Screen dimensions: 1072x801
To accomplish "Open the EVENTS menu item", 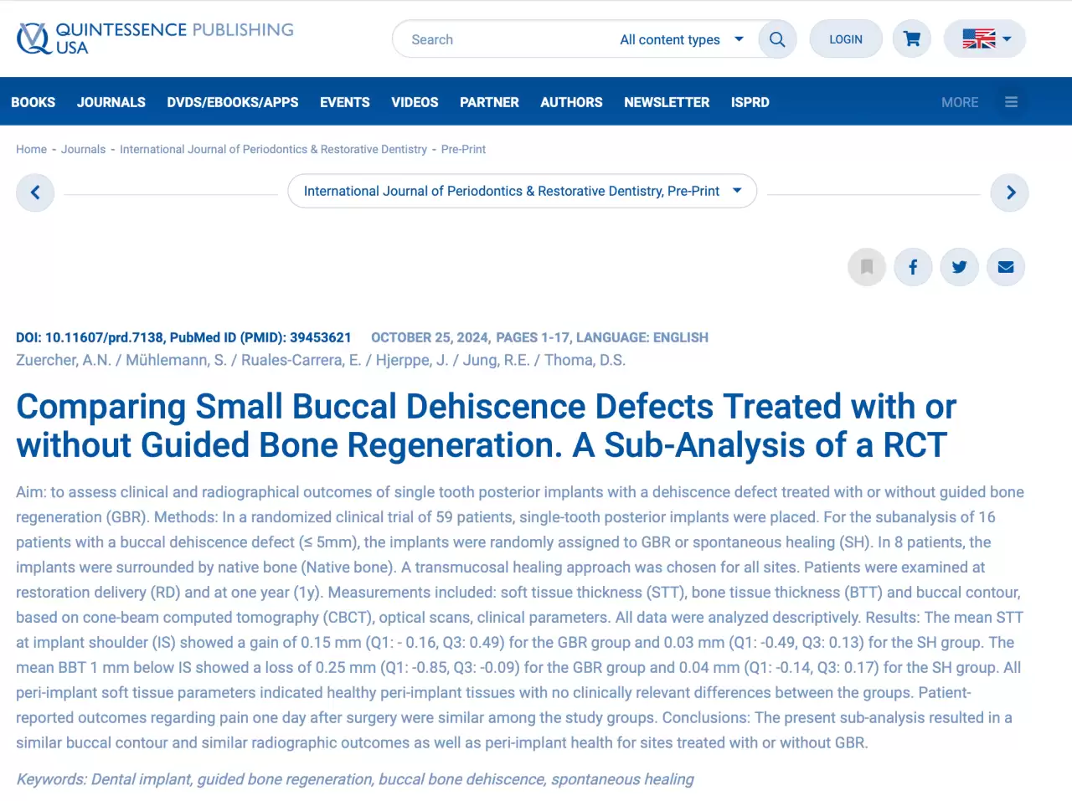I will (x=344, y=102).
